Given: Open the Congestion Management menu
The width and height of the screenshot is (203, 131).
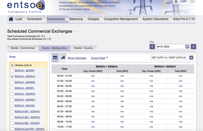Looking at the screenshot, I should [x=121, y=19].
